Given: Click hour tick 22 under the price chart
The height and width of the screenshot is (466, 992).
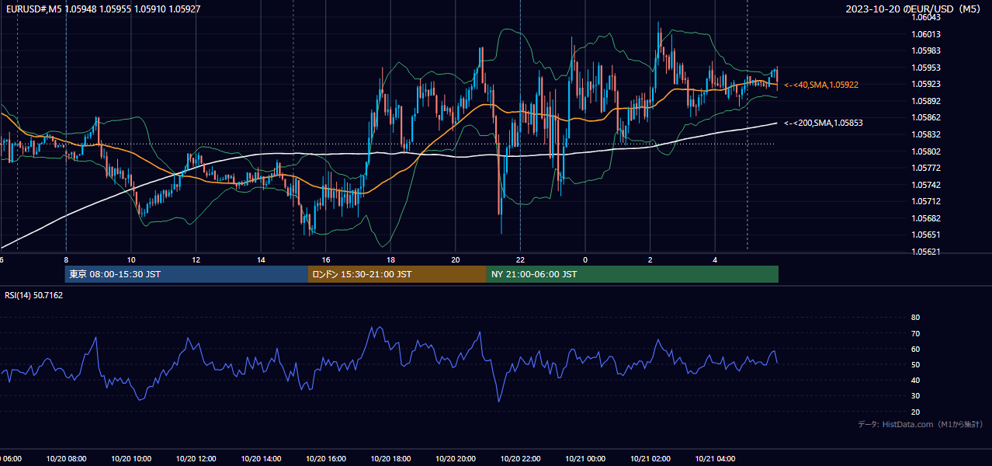Looking at the screenshot, I should [520, 260].
